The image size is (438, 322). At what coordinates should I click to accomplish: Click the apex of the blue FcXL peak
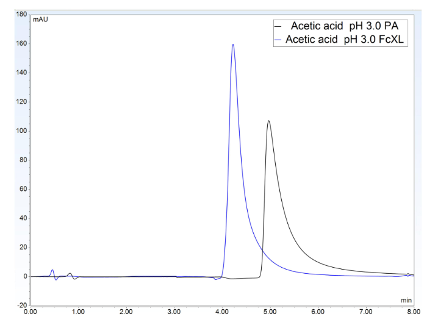(x=233, y=45)
